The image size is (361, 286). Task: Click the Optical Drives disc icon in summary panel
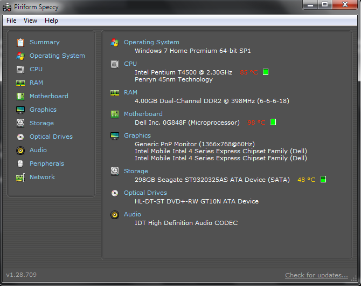(x=115, y=193)
